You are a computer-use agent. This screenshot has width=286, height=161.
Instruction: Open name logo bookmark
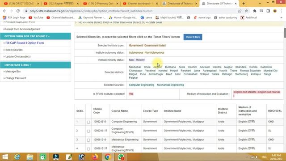202,17
